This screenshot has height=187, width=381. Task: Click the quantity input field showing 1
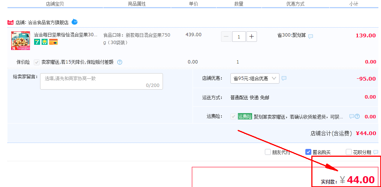[239, 37]
